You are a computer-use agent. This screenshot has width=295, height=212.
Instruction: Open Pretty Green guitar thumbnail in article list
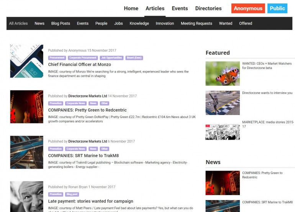(x=27, y=107)
